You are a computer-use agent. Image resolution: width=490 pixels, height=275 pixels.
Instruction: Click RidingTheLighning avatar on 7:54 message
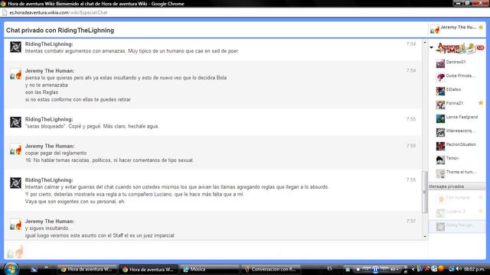click(x=15, y=47)
